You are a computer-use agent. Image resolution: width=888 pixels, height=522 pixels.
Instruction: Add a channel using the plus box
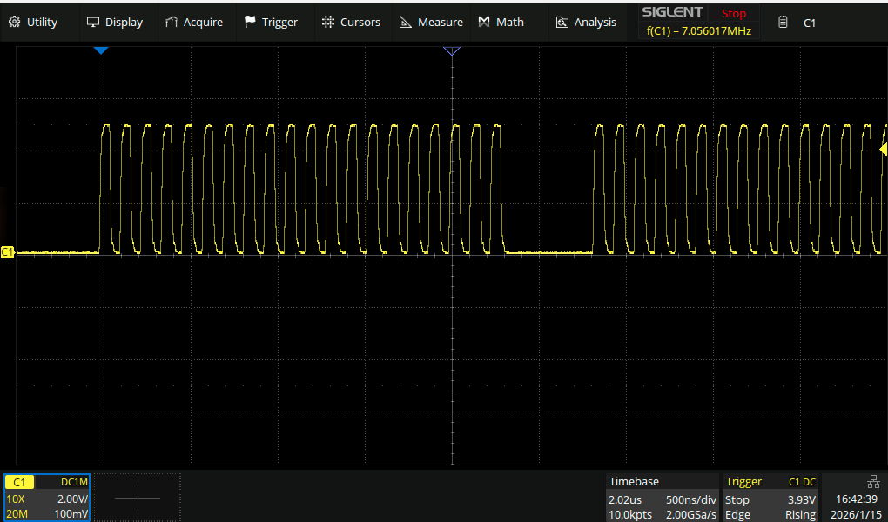click(138, 498)
